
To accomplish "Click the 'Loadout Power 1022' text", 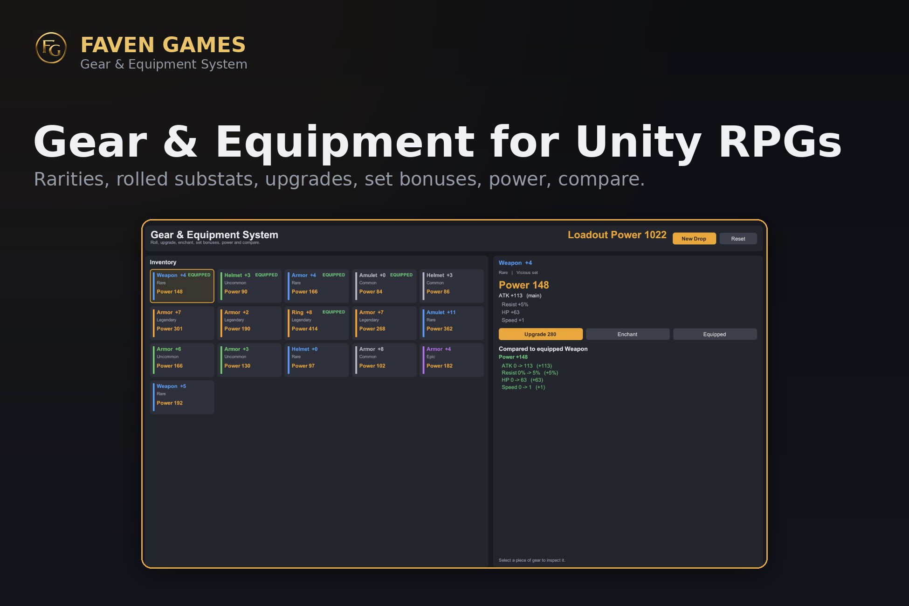I will pyautogui.click(x=617, y=235).
